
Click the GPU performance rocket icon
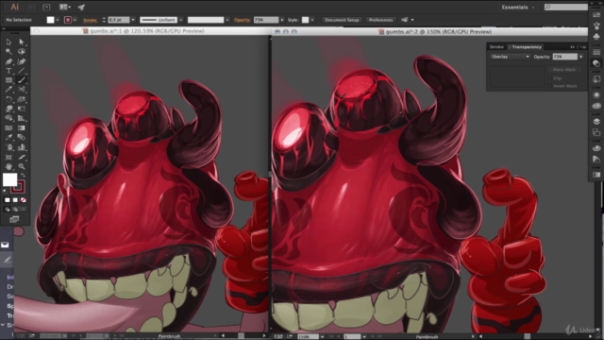pyautogui.click(x=81, y=7)
